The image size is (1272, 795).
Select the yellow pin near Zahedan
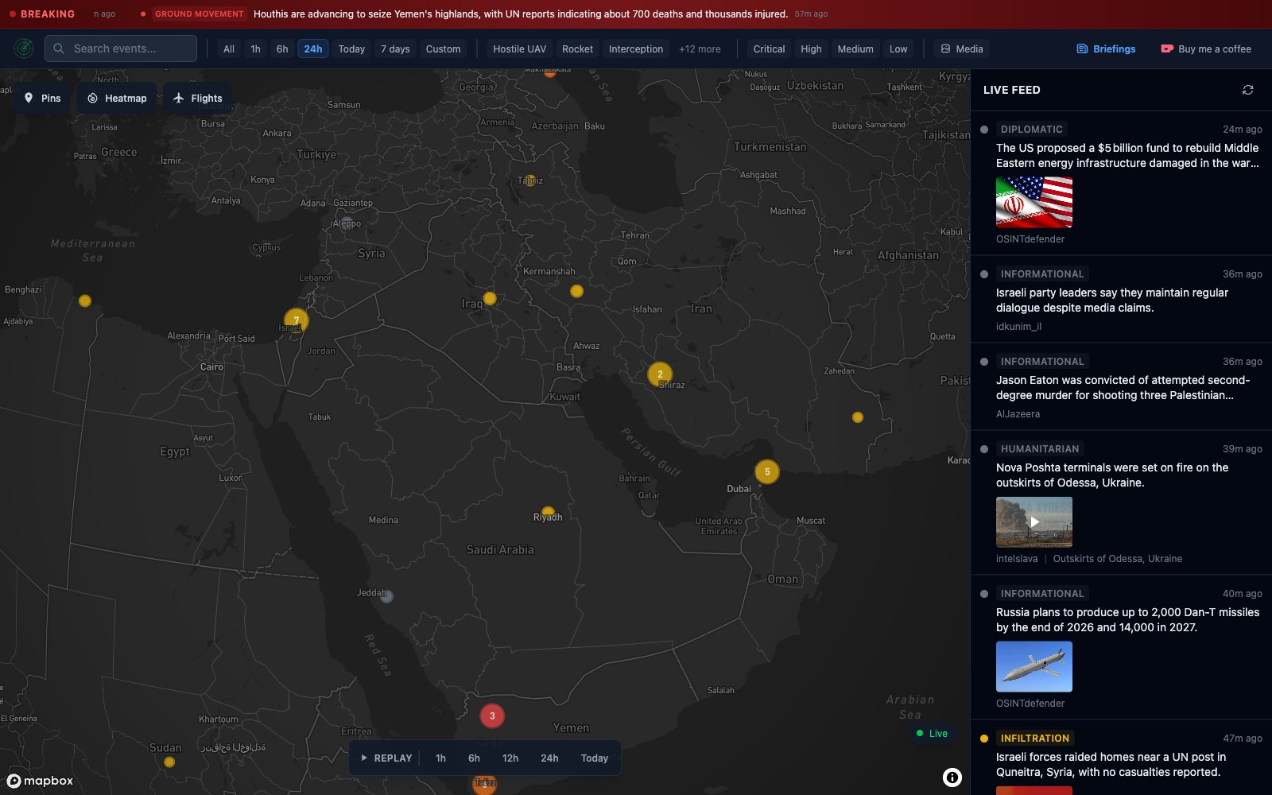tap(858, 417)
